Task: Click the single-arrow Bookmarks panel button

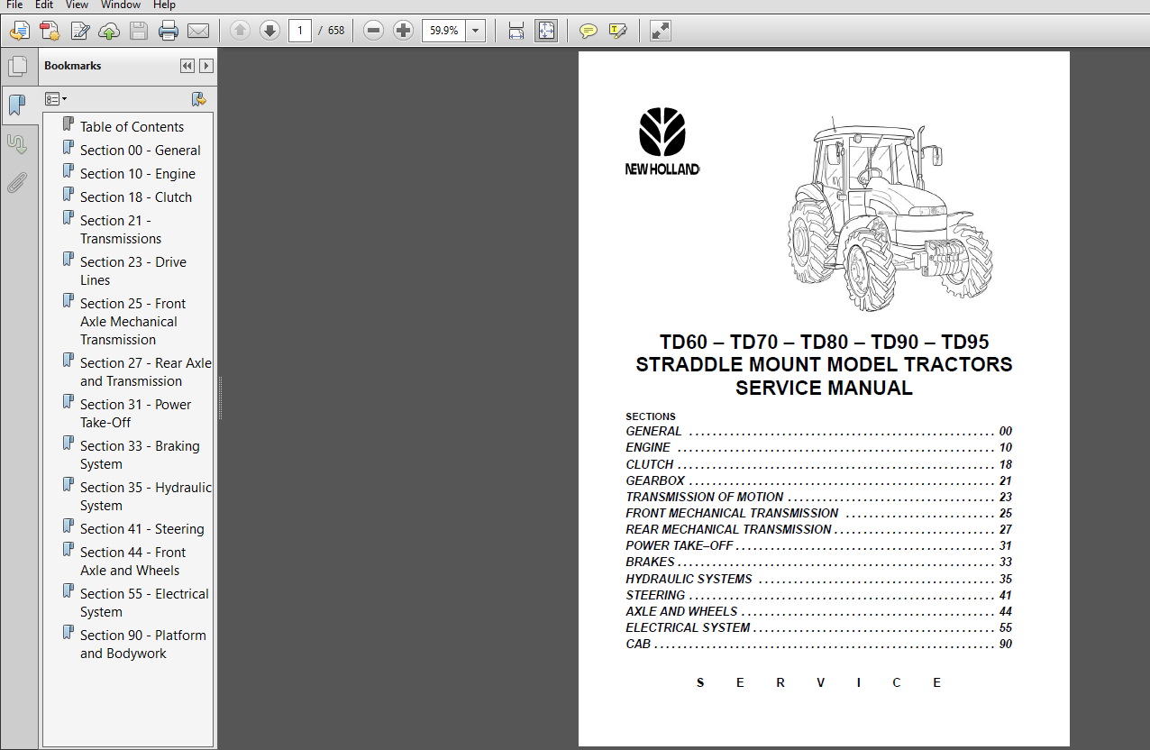Action: pyautogui.click(x=206, y=66)
